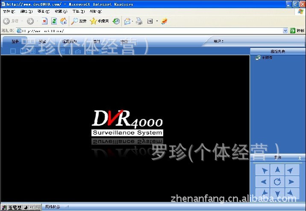Refresh the page with green arrows icon
This screenshot has height=211, width=306.
coord(54,21)
